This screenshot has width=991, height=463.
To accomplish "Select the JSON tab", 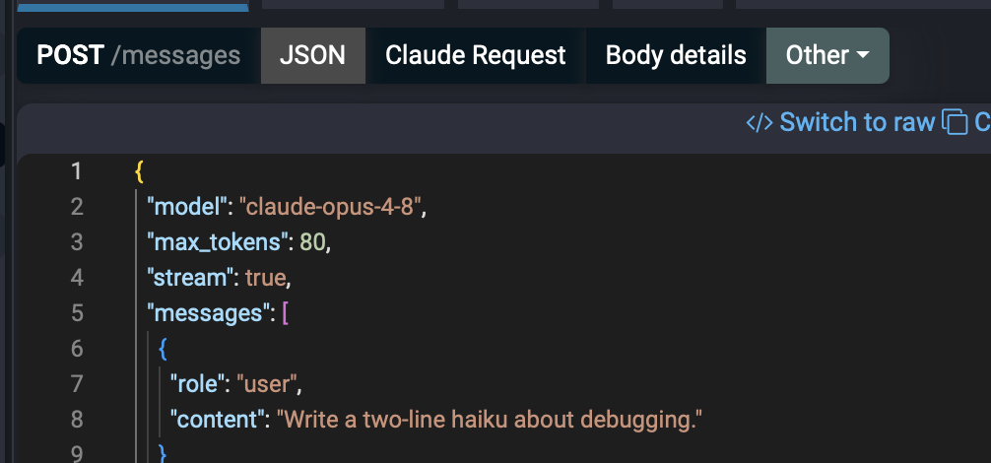I will [313, 55].
